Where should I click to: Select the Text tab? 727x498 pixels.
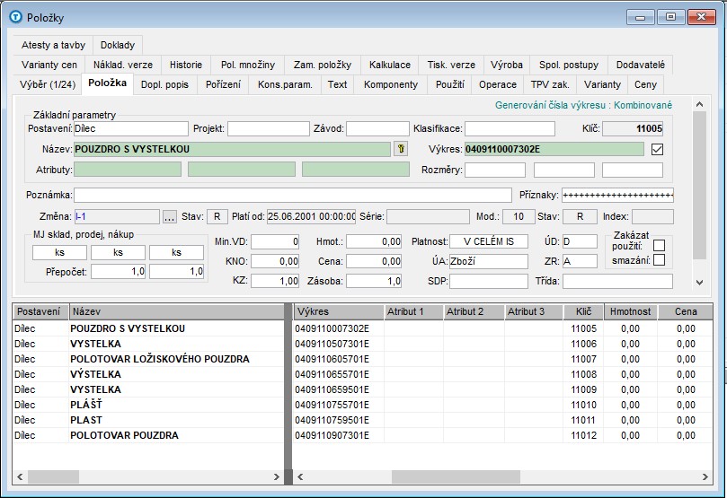coord(337,84)
